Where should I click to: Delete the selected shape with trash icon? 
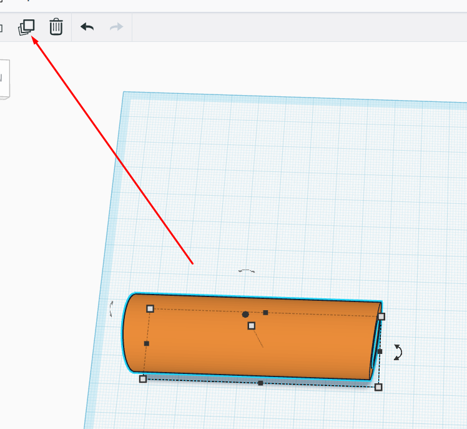56,27
